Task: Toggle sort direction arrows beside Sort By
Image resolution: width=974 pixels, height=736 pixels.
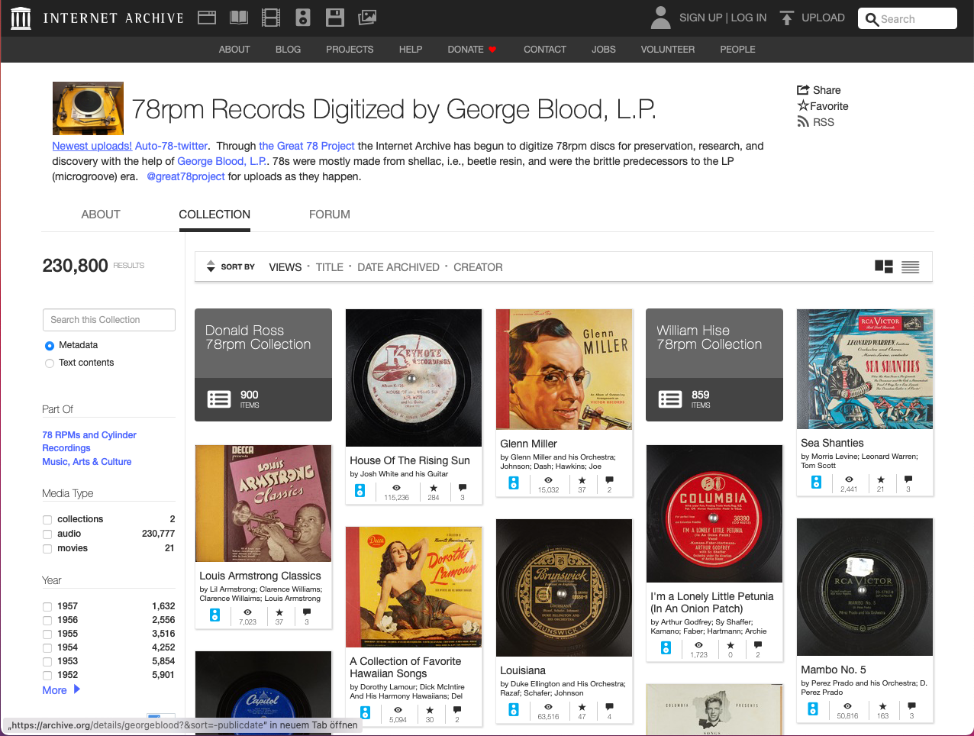Action: (211, 266)
